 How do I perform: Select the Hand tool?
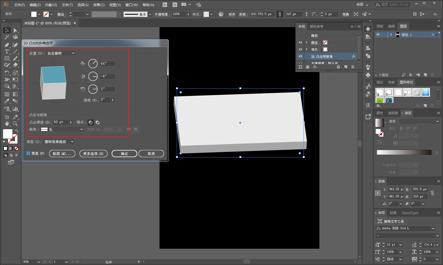pyautogui.click(x=7, y=124)
